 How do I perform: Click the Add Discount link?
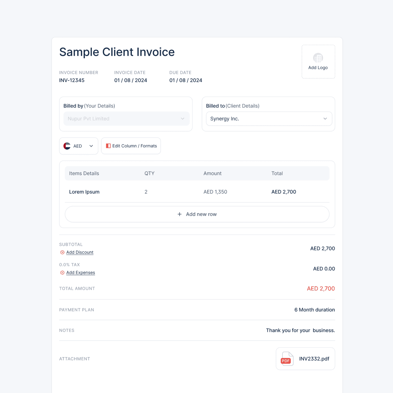coord(80,252)
